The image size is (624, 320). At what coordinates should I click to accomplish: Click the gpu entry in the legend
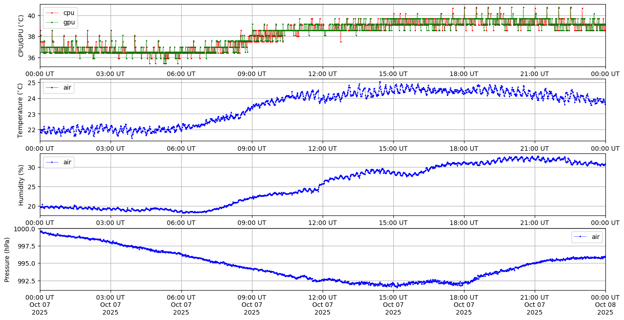pos(69,22)
